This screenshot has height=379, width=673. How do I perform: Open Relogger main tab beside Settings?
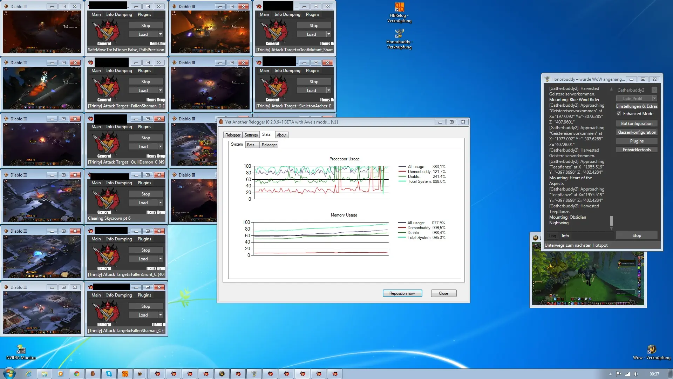tap(233, 135)
